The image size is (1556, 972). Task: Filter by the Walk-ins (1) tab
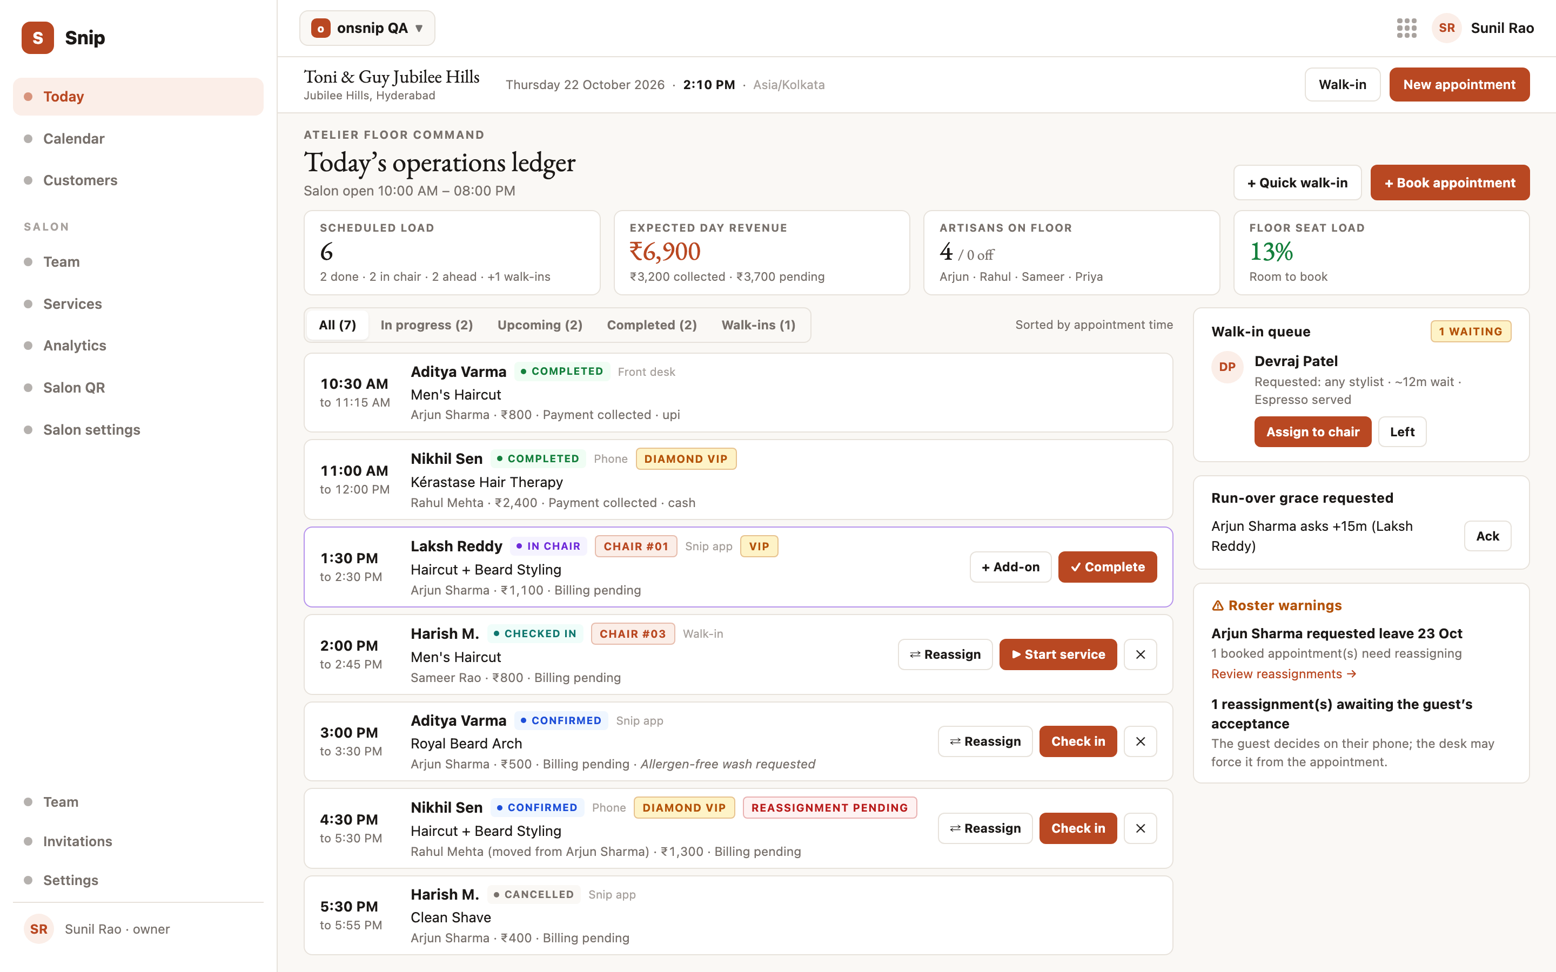pos(758,325)
